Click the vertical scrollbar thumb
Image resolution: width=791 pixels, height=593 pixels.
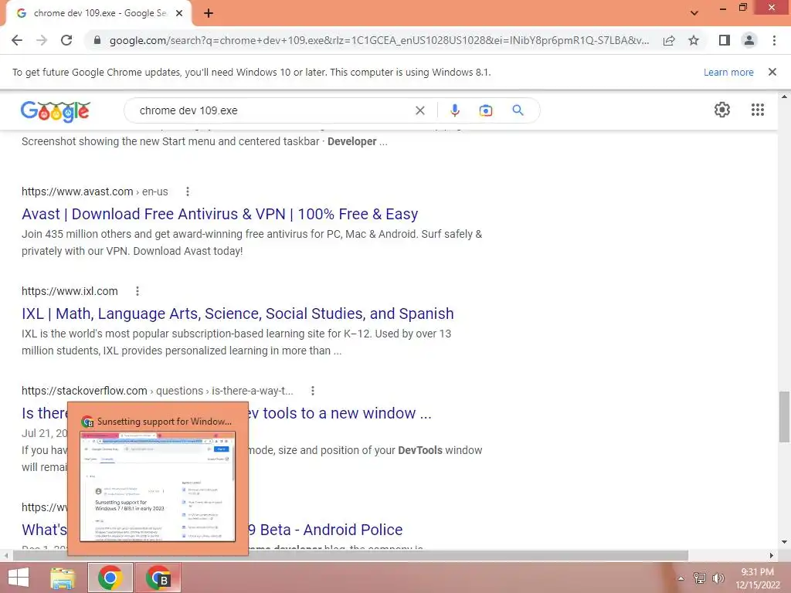(784, 416)
